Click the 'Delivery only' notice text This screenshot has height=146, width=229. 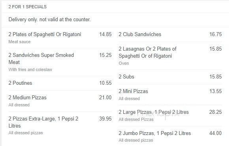point(50,20)
